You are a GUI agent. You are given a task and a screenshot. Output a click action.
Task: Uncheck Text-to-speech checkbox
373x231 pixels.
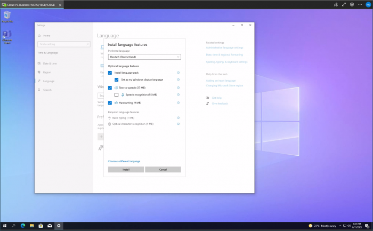point(110,88)
